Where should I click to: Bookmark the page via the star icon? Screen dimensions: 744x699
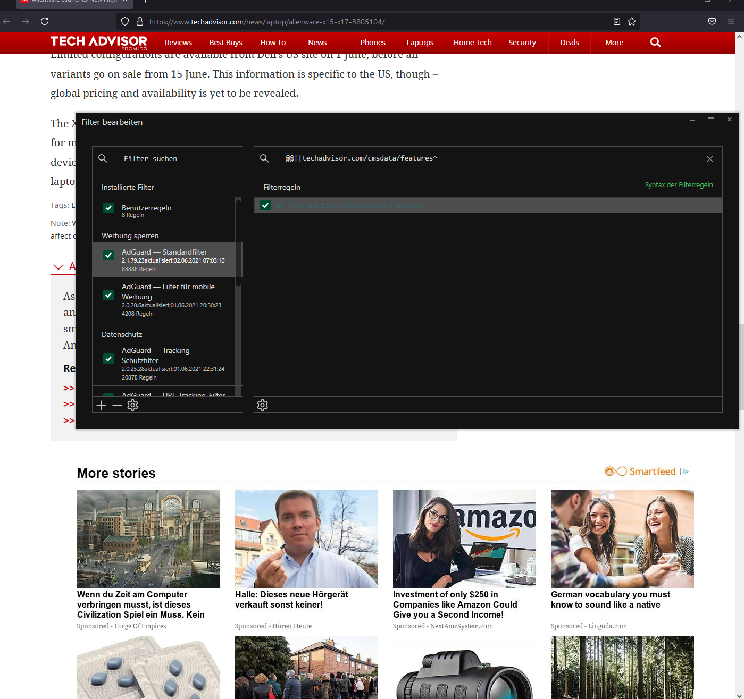(631, 21)
